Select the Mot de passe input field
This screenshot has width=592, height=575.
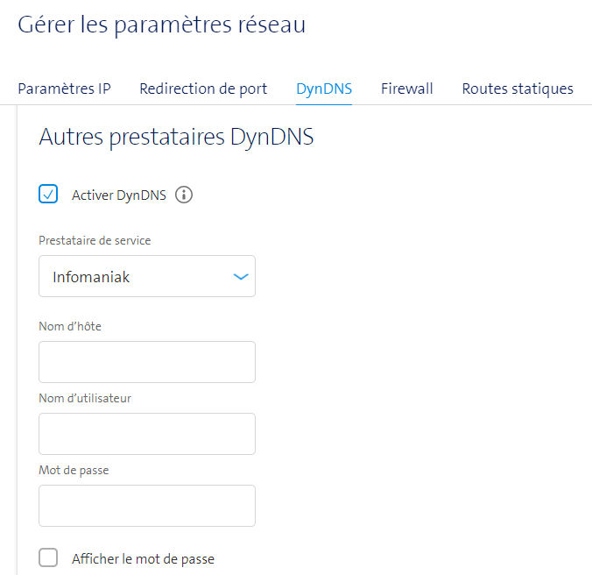(x=147, y=506)
